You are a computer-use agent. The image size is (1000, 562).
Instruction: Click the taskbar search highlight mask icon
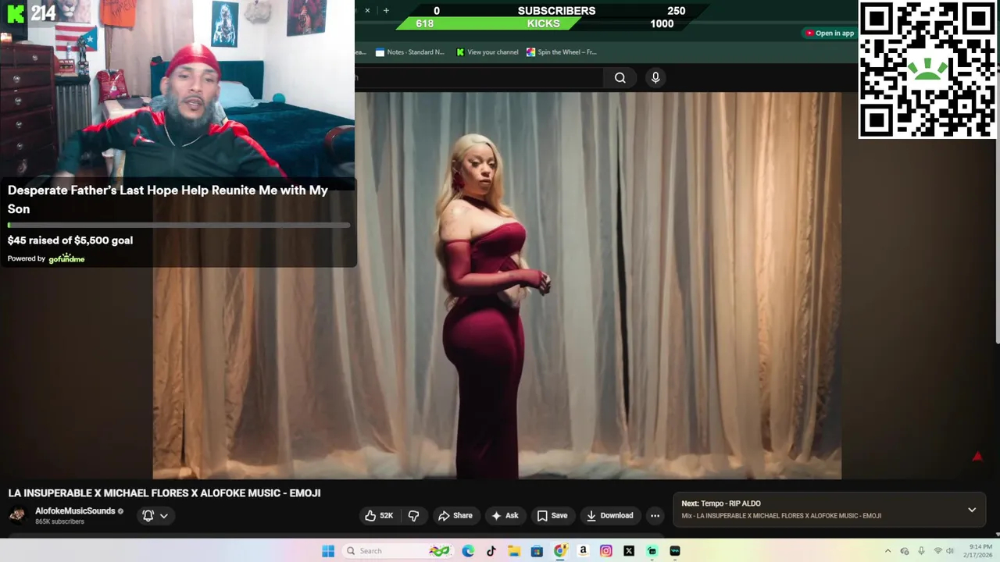439,551
